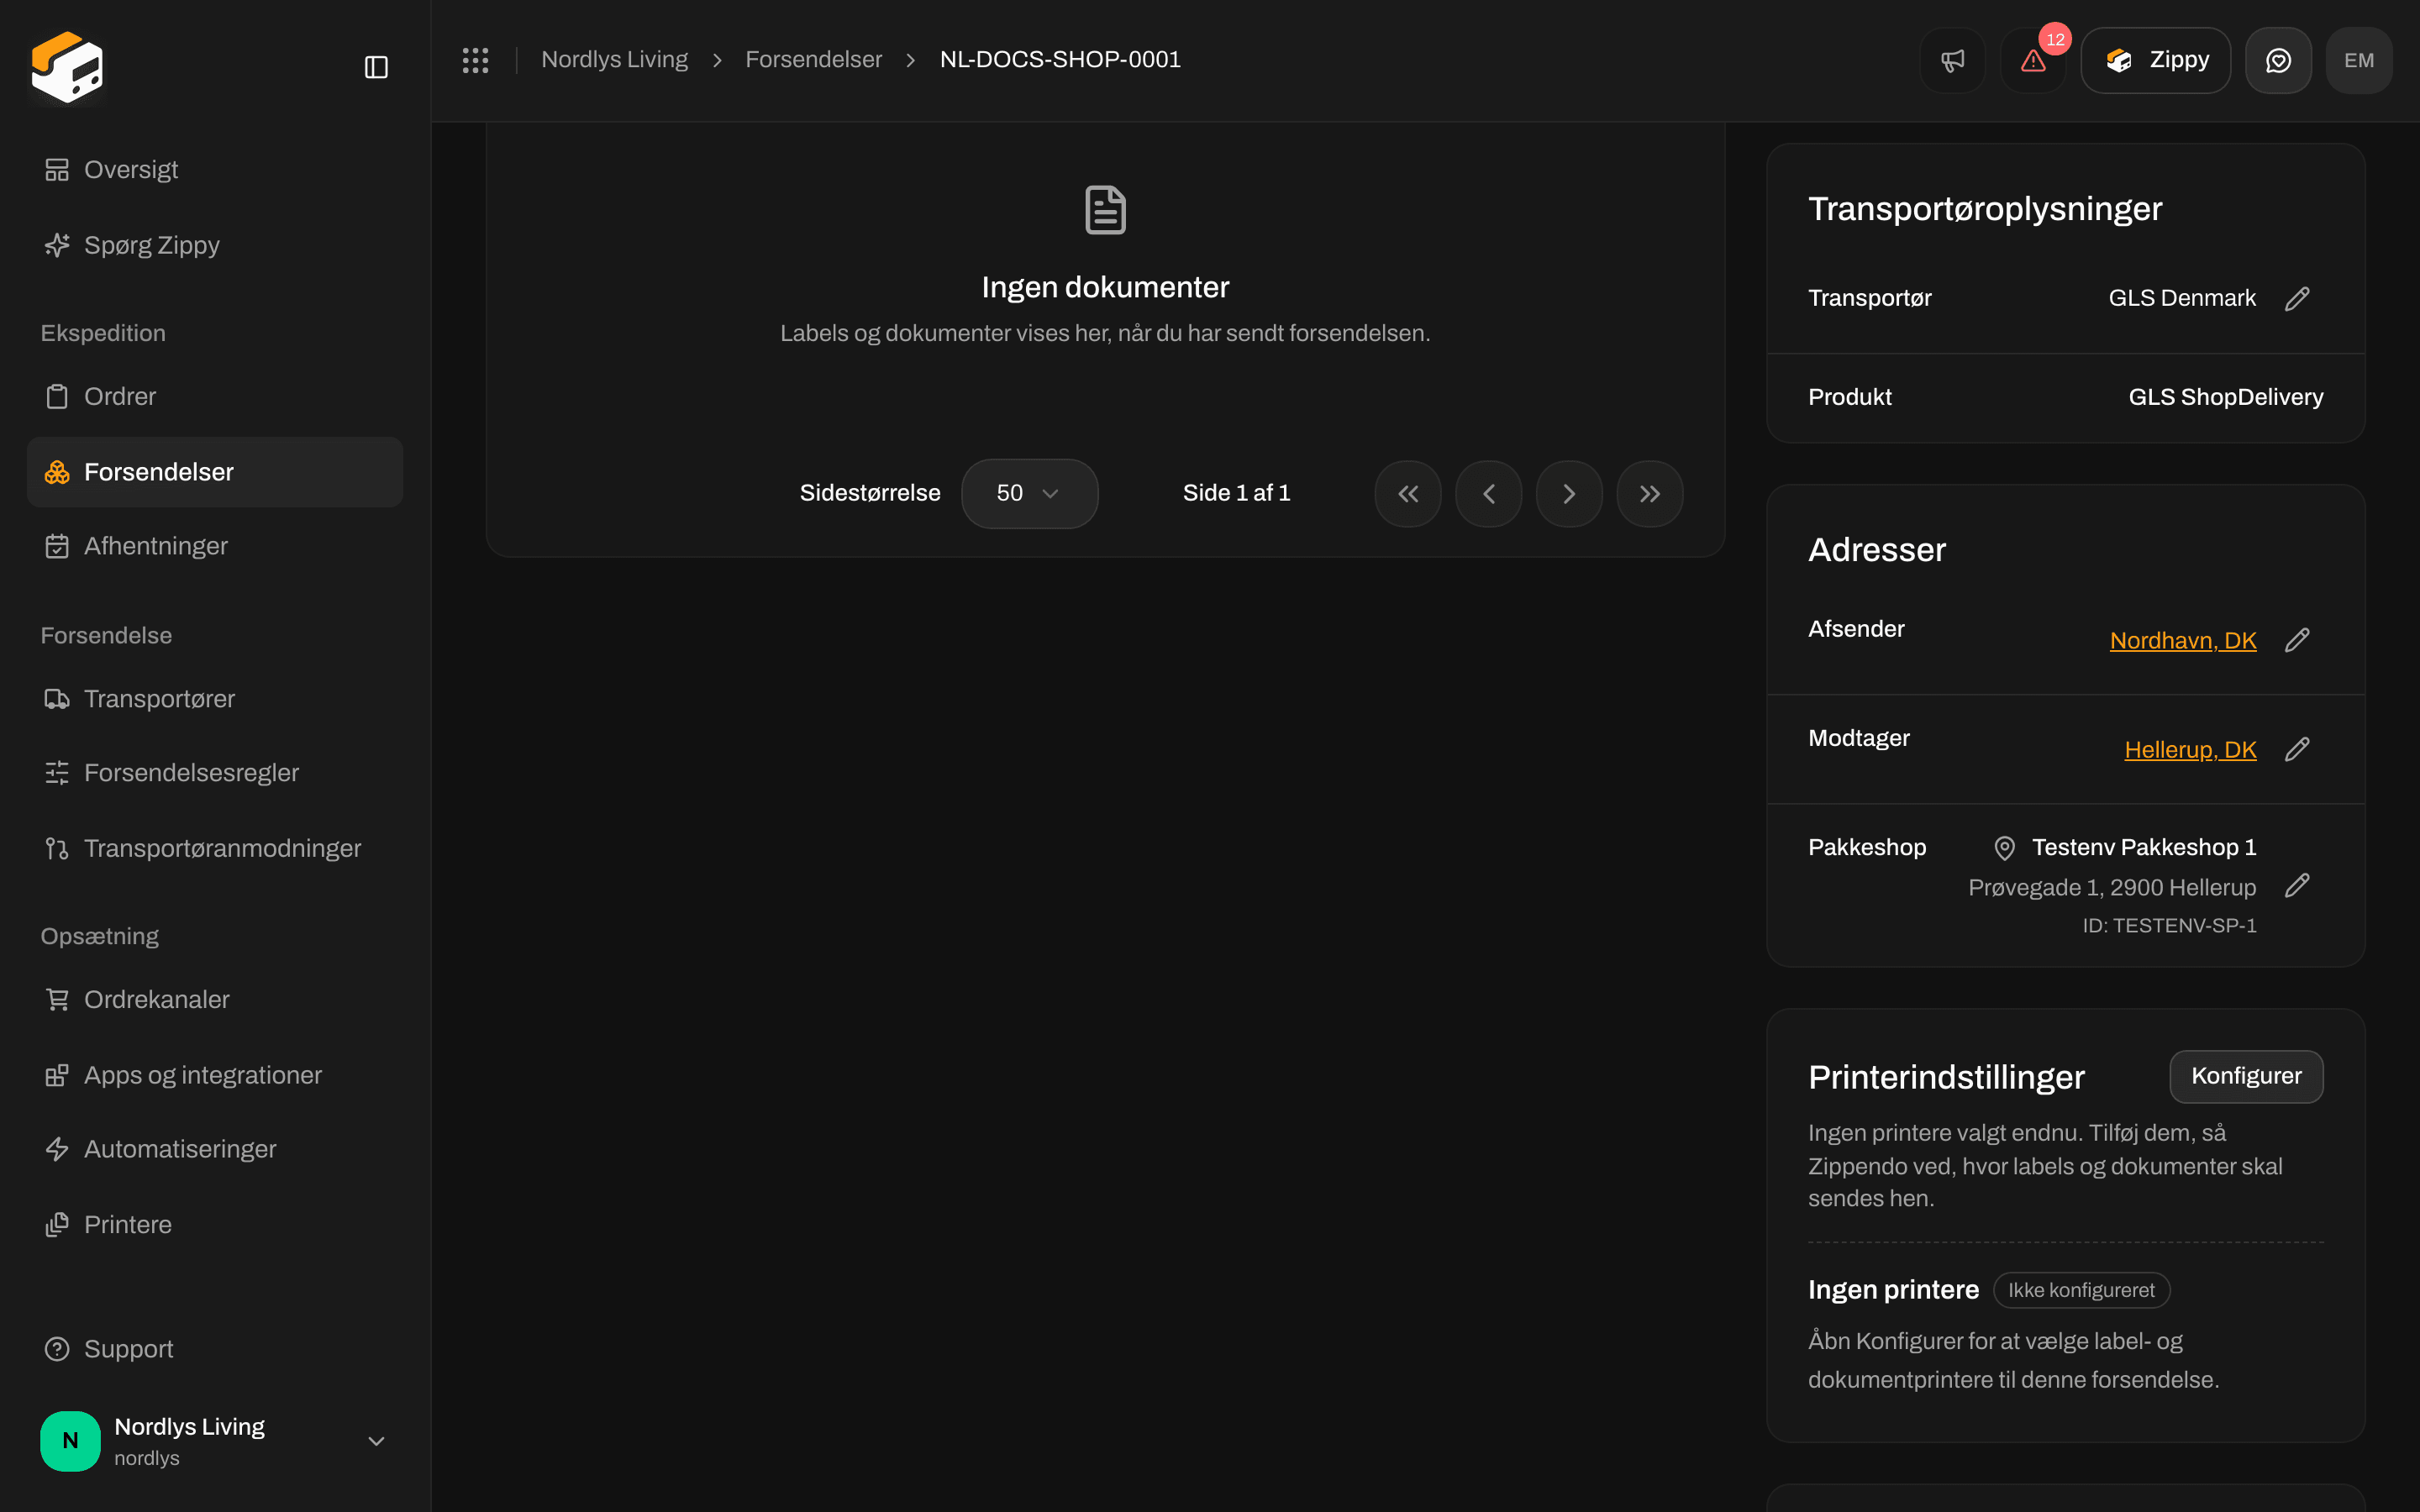The width and height of the screenshot is (2420, 1512).
Task: Click the GLS ShopDelivery product value
Action: [2225, 397]
